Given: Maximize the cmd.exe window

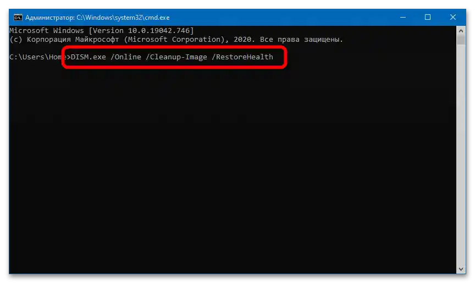Looking at the screenshot, I should point(427,17).
